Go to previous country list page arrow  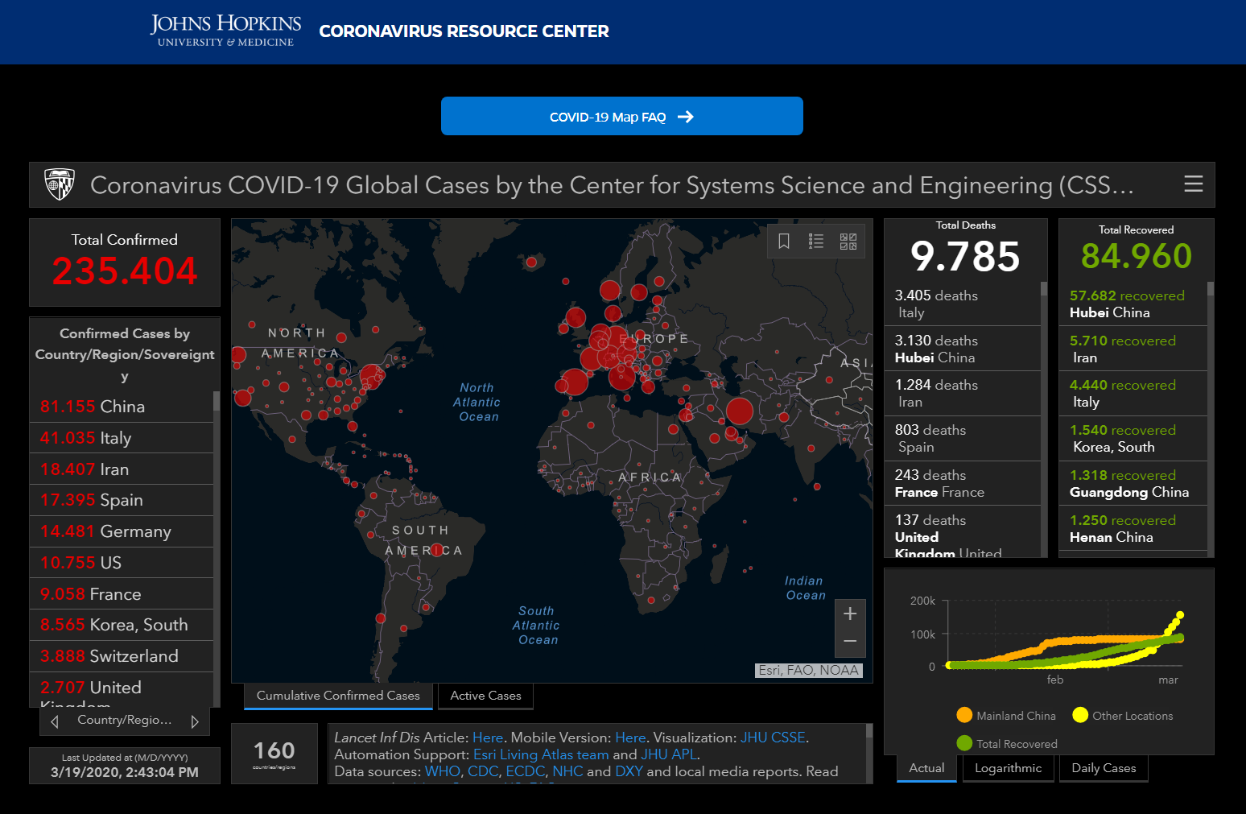pyautogui.click(x=55, y=721)
